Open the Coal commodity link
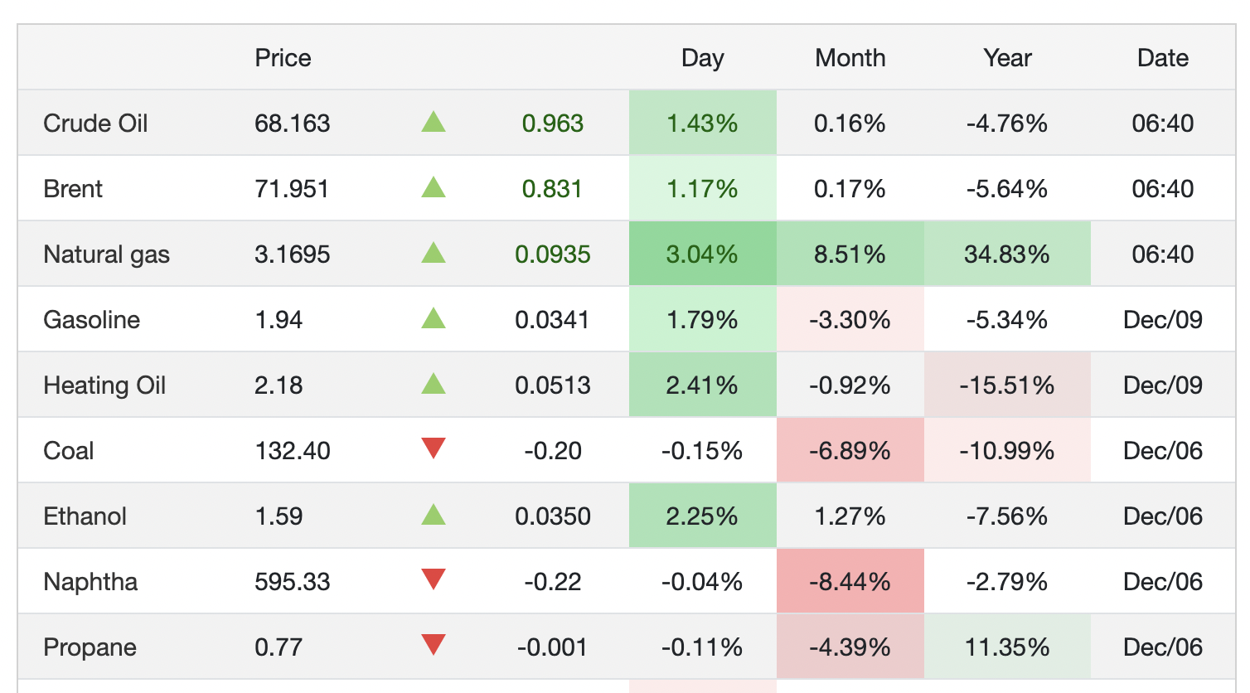The height and width of the screenshot is (693, 1250). click(x=68, y=451)
